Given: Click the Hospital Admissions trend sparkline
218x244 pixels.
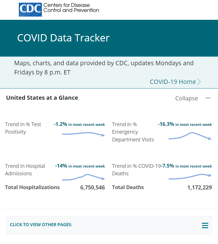Looking at the screenshot, I should click(83, 177).
